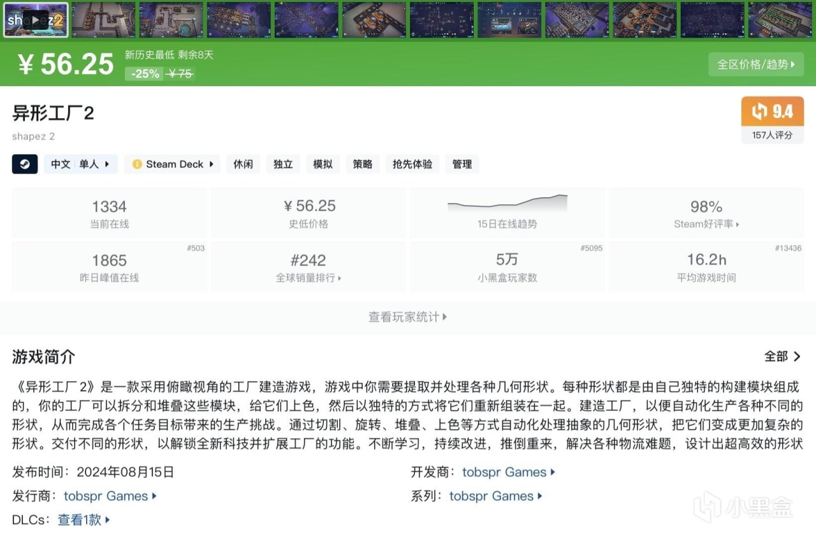Click the #13436 rank badge
816x536 pixels.
tap(789, 248)
